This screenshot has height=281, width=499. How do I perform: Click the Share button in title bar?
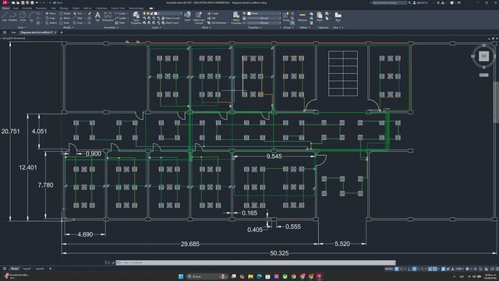point(58,3)
